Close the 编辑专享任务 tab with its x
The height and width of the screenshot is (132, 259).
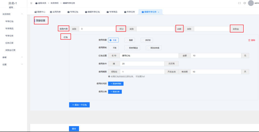pyautogui.click(x=159, y=12)
